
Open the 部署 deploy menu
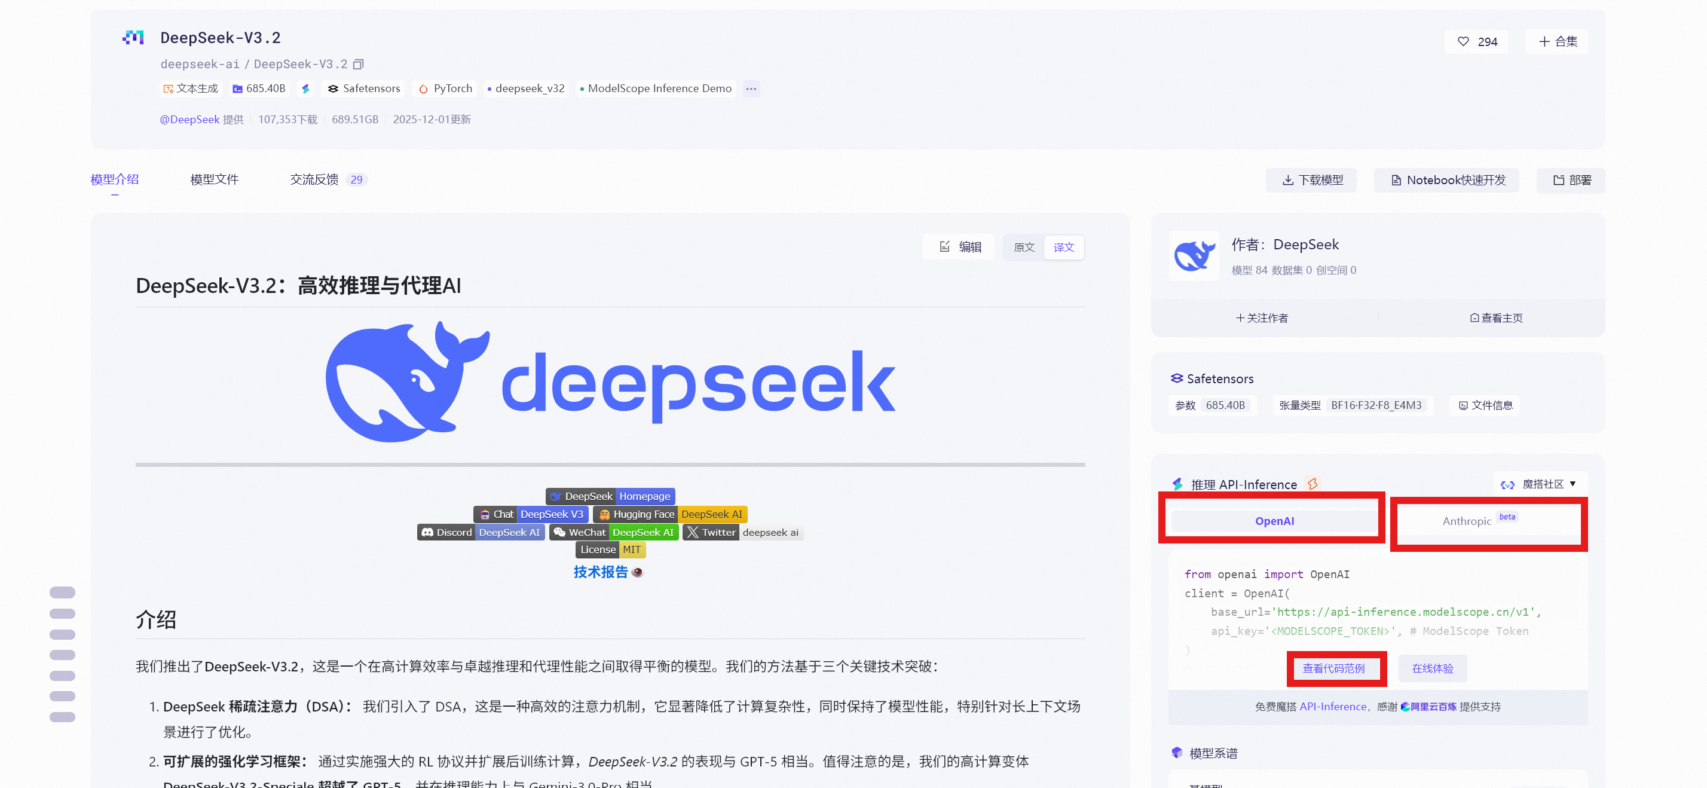(1571, 181)
